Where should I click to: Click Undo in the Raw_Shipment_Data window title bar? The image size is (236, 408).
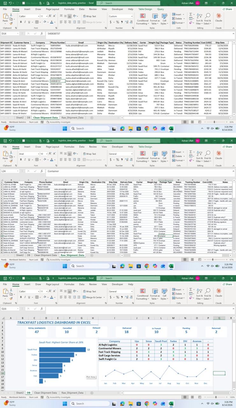(11, 140)
